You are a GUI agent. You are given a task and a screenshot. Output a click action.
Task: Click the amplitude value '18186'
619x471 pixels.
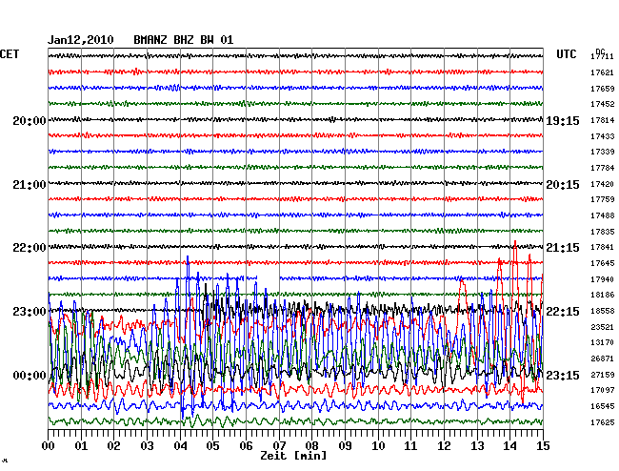point(603,295)
